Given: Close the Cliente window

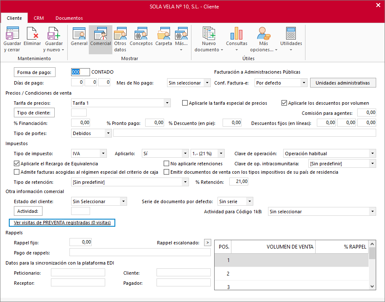Looking at the screenshot, I should 378,5.
